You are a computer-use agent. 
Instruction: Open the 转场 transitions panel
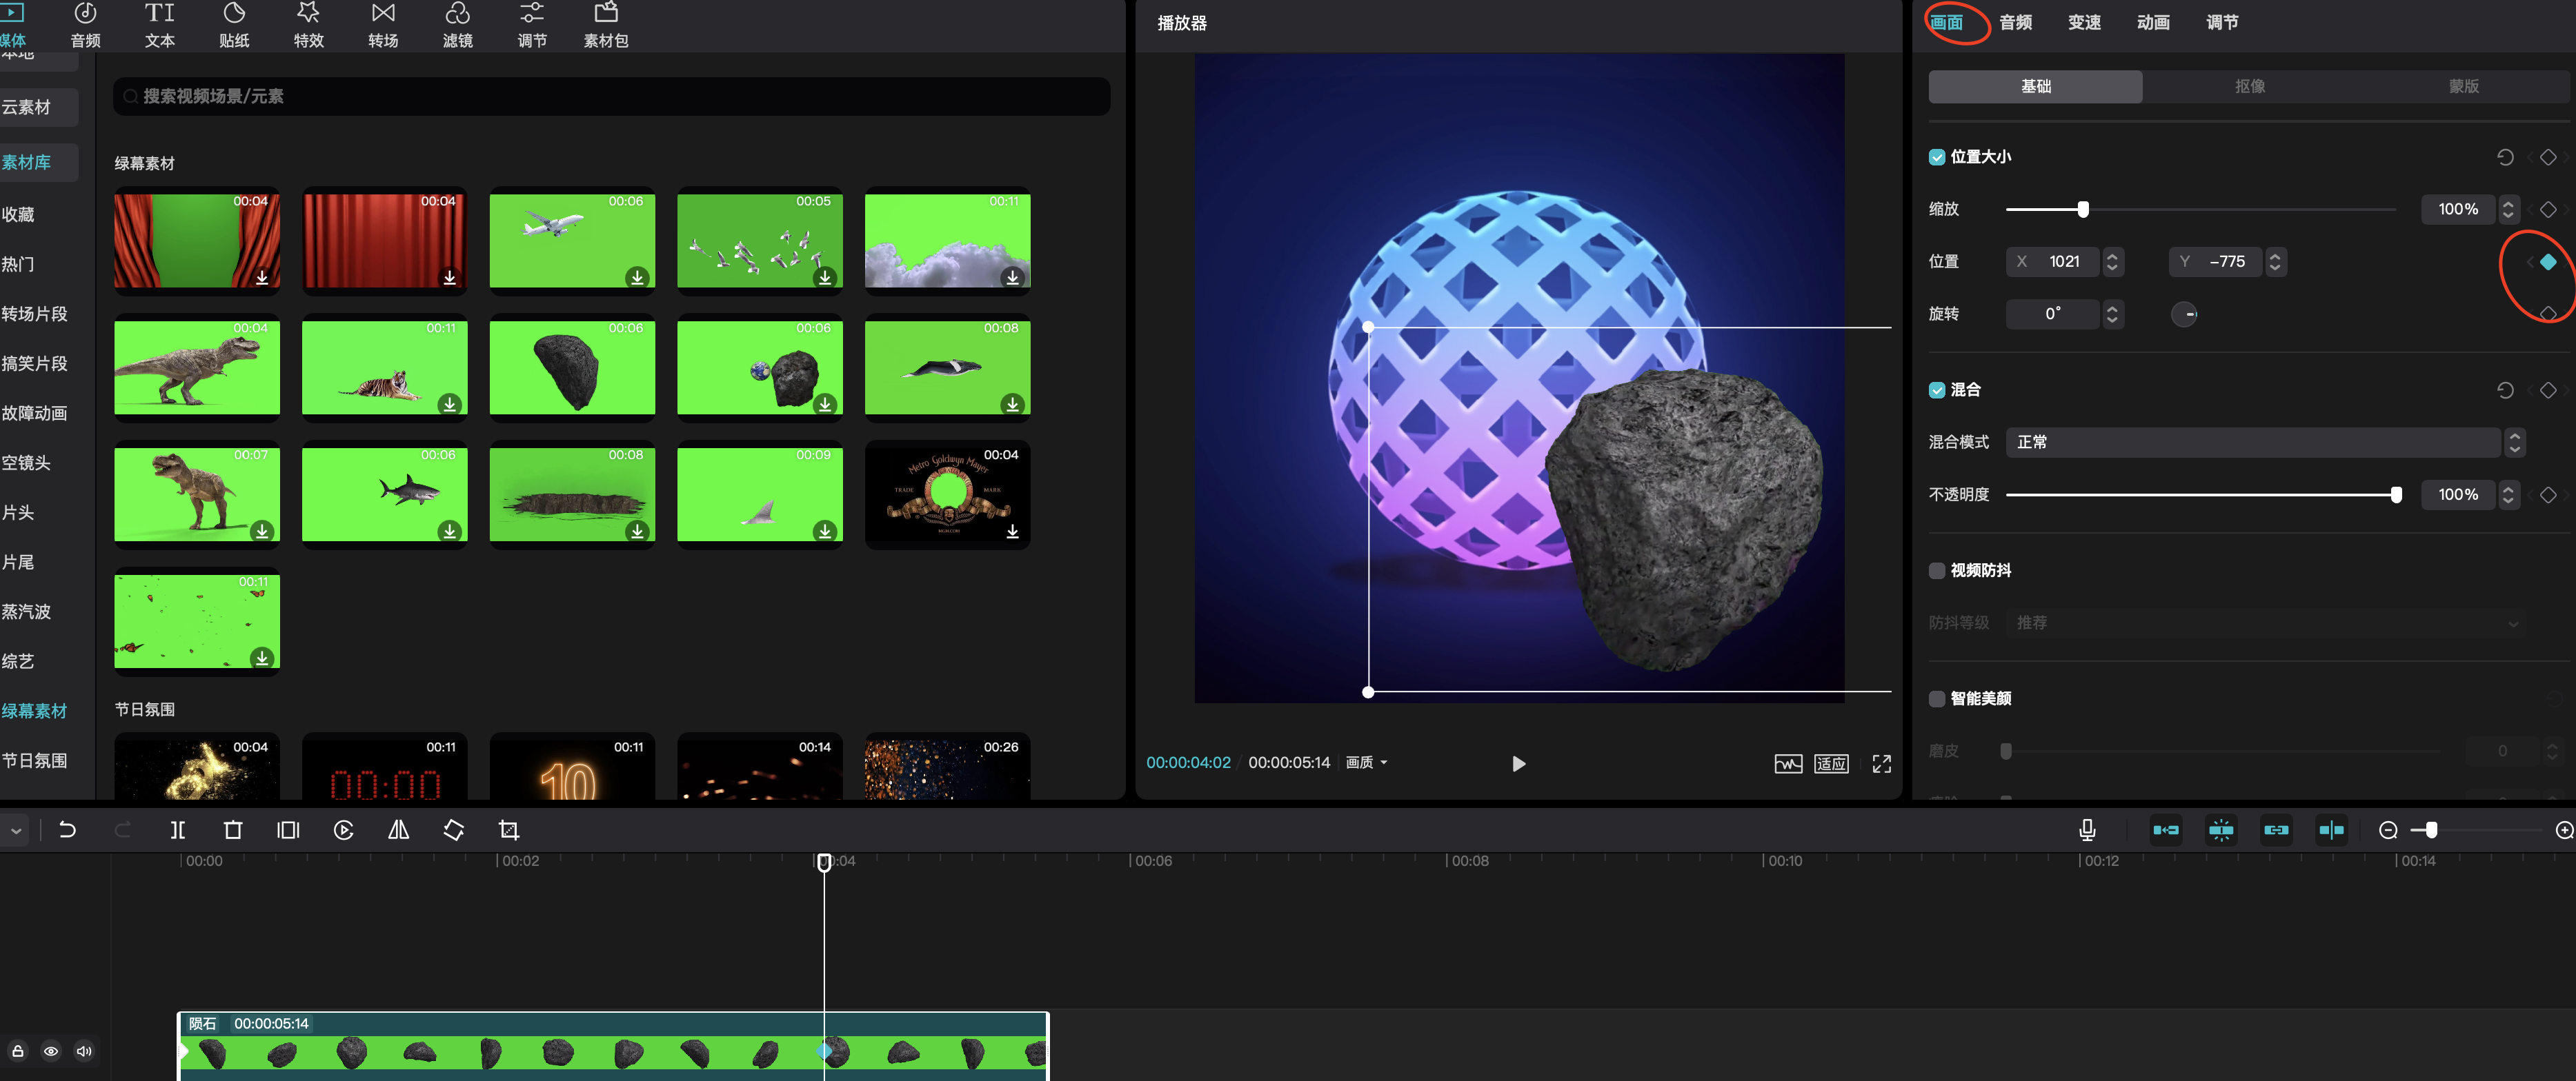click(x=383, y=24)
